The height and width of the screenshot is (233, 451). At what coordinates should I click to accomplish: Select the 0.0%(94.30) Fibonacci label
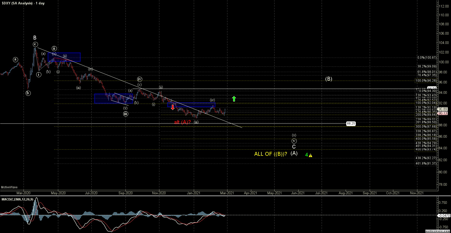[428, 91]
